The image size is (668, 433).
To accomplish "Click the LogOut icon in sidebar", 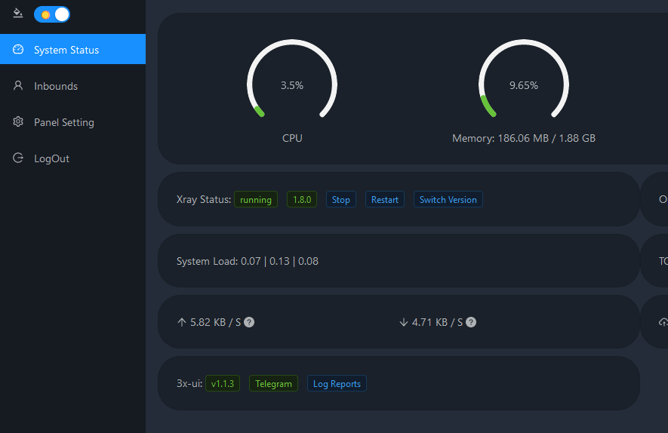I will point(19,158).
